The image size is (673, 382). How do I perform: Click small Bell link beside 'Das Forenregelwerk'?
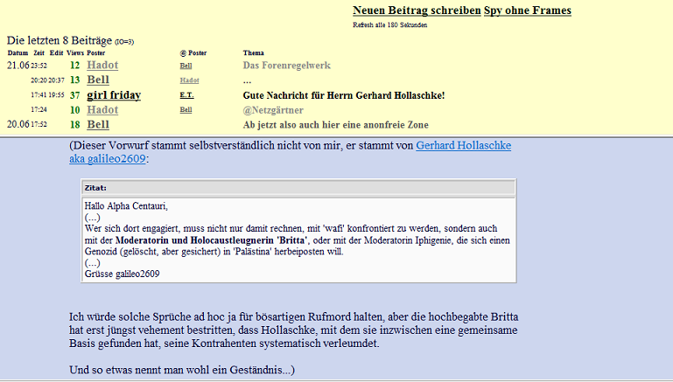[186, 66]
